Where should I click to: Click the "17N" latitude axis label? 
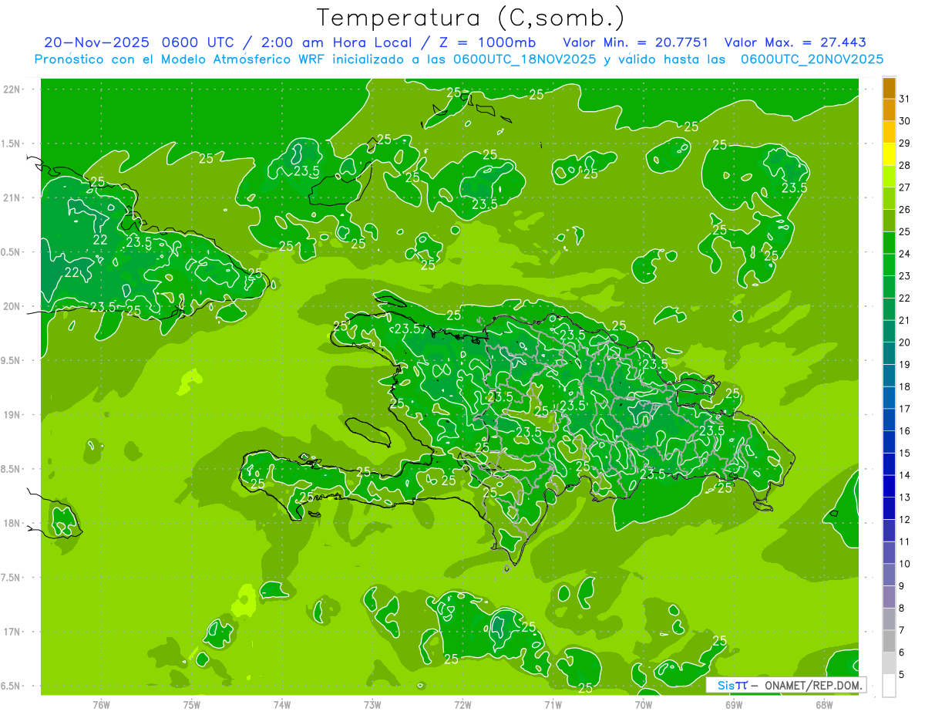[x=12, y=632]
